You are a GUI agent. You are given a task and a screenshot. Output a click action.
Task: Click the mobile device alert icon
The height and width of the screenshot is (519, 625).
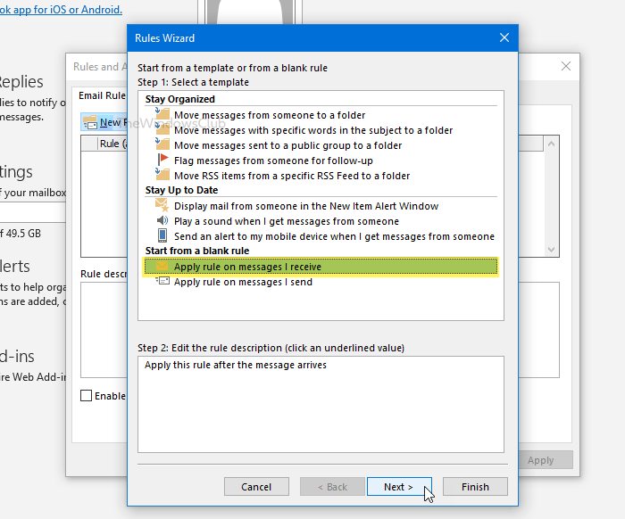pyautogui.click(x=162, y=235)
